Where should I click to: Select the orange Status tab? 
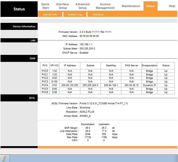click(x=150, y=6)
